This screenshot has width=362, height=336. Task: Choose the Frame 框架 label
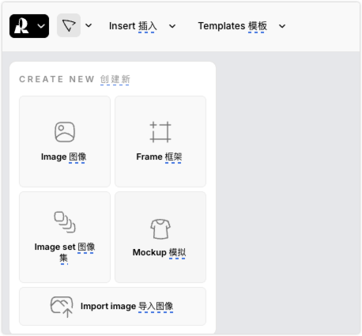click(159, 157)
